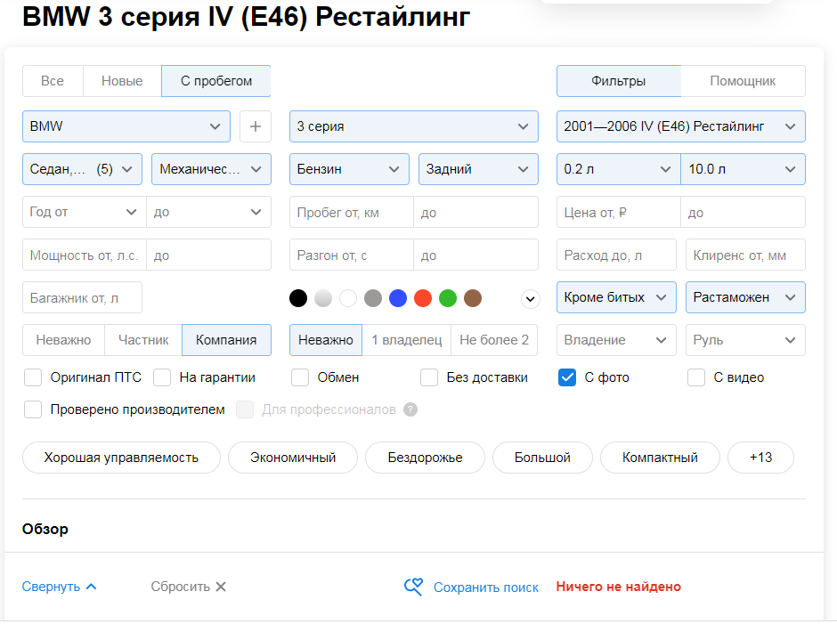Uncheck the С фото checkbox
This screenshot has height=624, width=837.
[x=567, y=377]
